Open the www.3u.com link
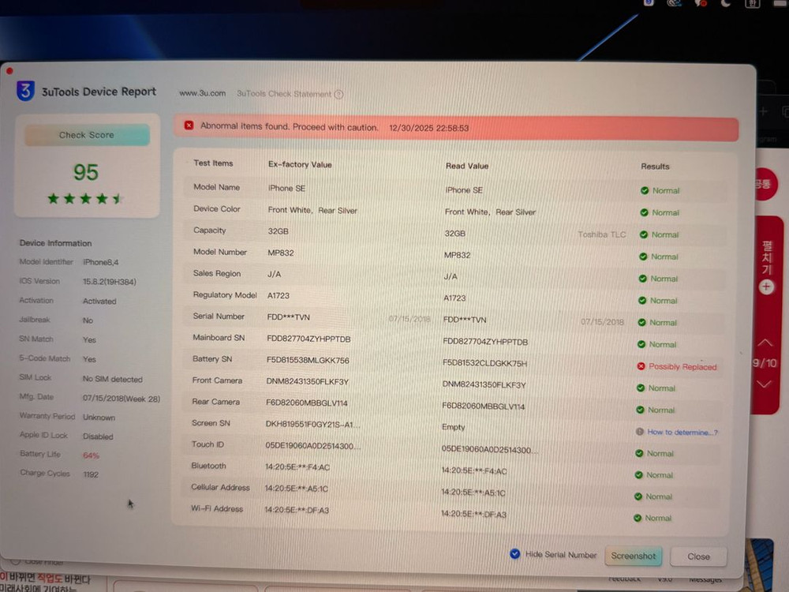This screenshot has height=592, width=789. [202, 93]
